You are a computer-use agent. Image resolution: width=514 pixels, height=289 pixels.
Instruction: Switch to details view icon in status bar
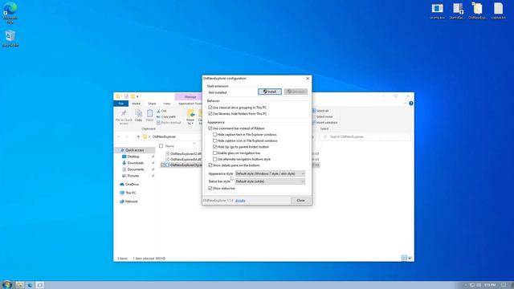404,258
